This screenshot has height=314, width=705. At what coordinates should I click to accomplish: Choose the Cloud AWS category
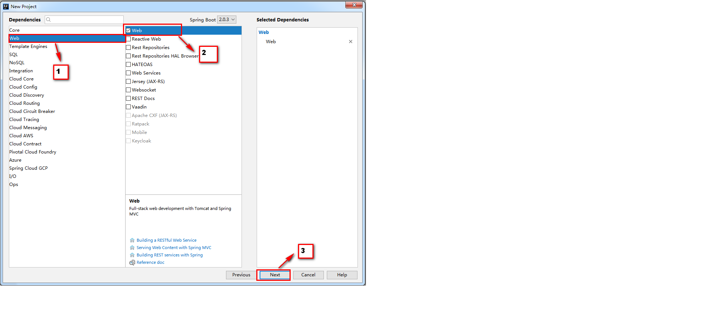tap(67, 136)
